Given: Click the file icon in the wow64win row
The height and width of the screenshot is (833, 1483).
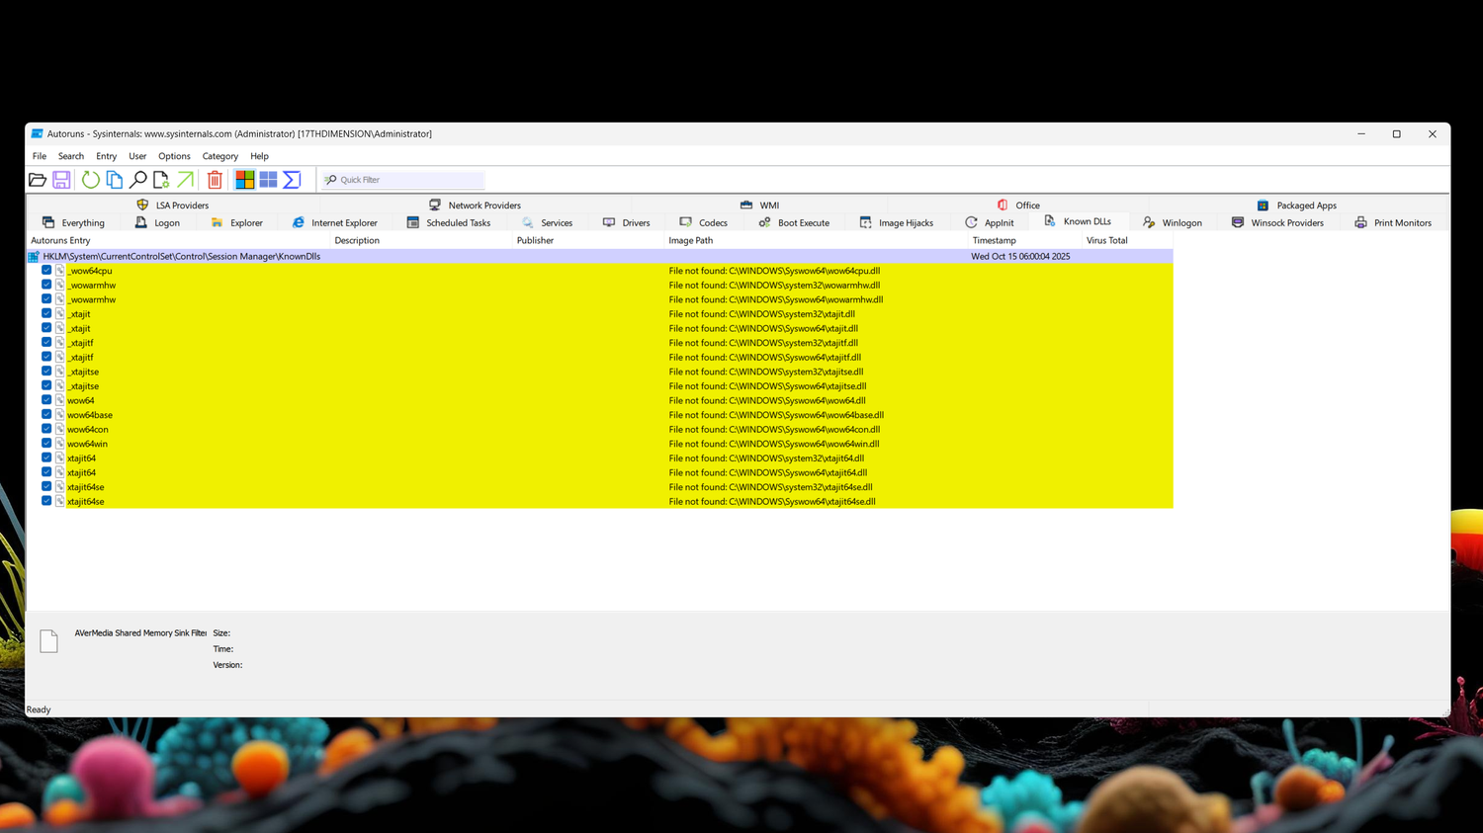Looking at the screenshot, I should click(x=60, y=444).
